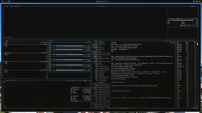Image resolution: width=202 pixels, height=113 pixels.
Task: Cycle the preset option in btop header
Action: (x=18, y=6)
